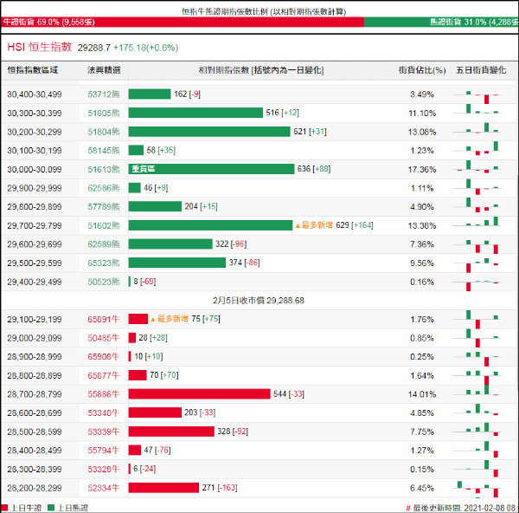Image resolution: width=519 pixels, height=513 pixels.
Task: Click the orange 最多新增 triangle in 29,100-29,199 row
Action: pos(152,320)
